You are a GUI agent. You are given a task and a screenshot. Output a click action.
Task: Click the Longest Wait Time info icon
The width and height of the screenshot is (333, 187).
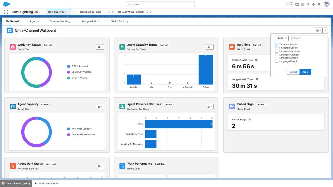pos(257,79)
